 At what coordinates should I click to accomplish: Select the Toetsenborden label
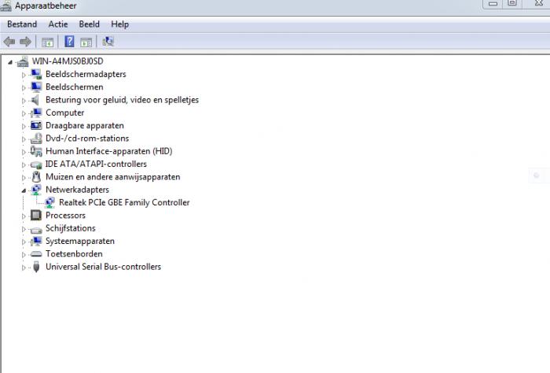(74, 253)
